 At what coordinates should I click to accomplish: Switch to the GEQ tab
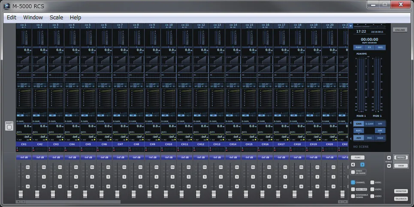point(380,48)
